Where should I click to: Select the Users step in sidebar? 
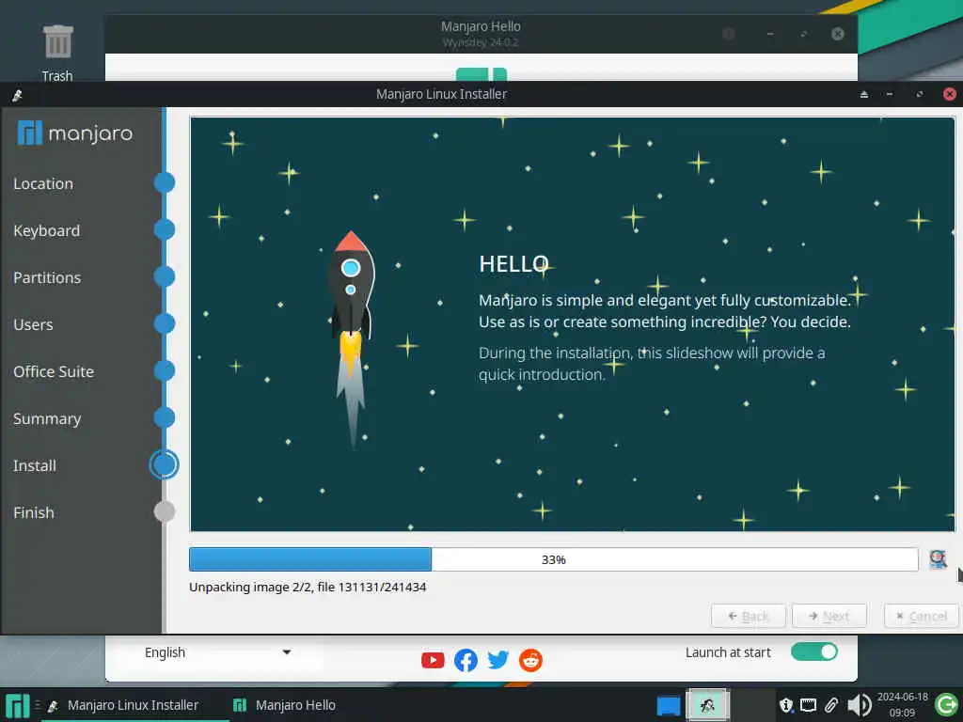tap(33, 324)
